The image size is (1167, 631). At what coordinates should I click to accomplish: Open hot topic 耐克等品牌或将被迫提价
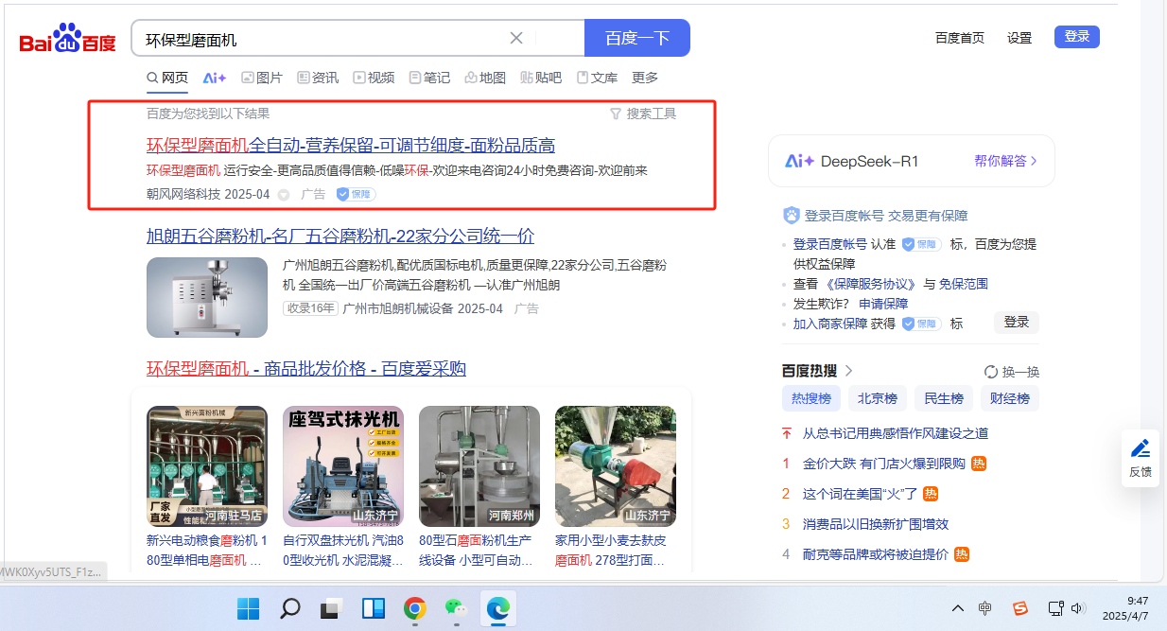click(876, 554)
